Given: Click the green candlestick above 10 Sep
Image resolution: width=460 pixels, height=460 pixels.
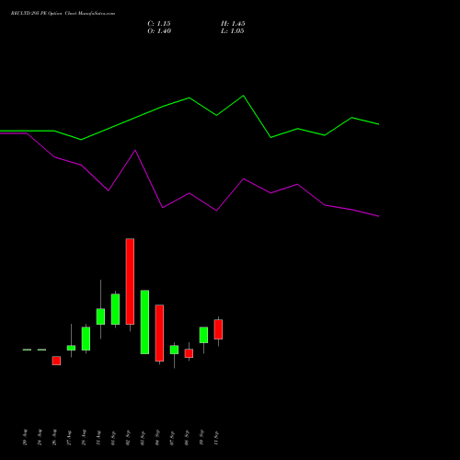Looking at the screenshot, I should 203,335.
